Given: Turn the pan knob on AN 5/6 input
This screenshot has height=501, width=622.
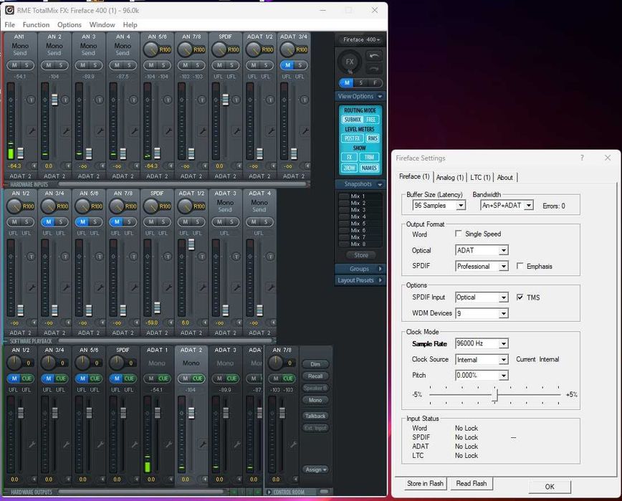Looking at the screenshot, I should tap(150, 49).
